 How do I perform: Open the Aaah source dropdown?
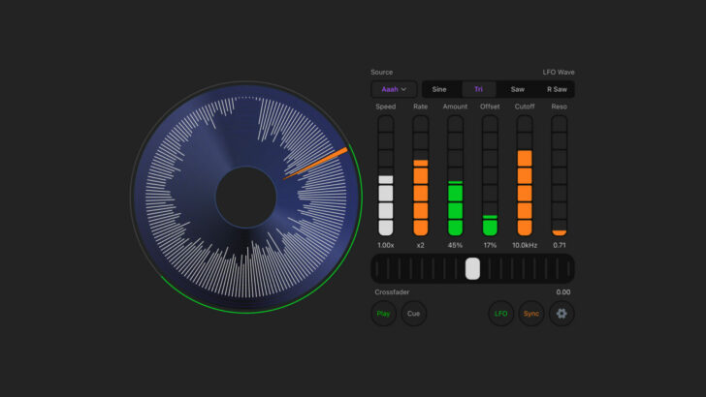394,89
